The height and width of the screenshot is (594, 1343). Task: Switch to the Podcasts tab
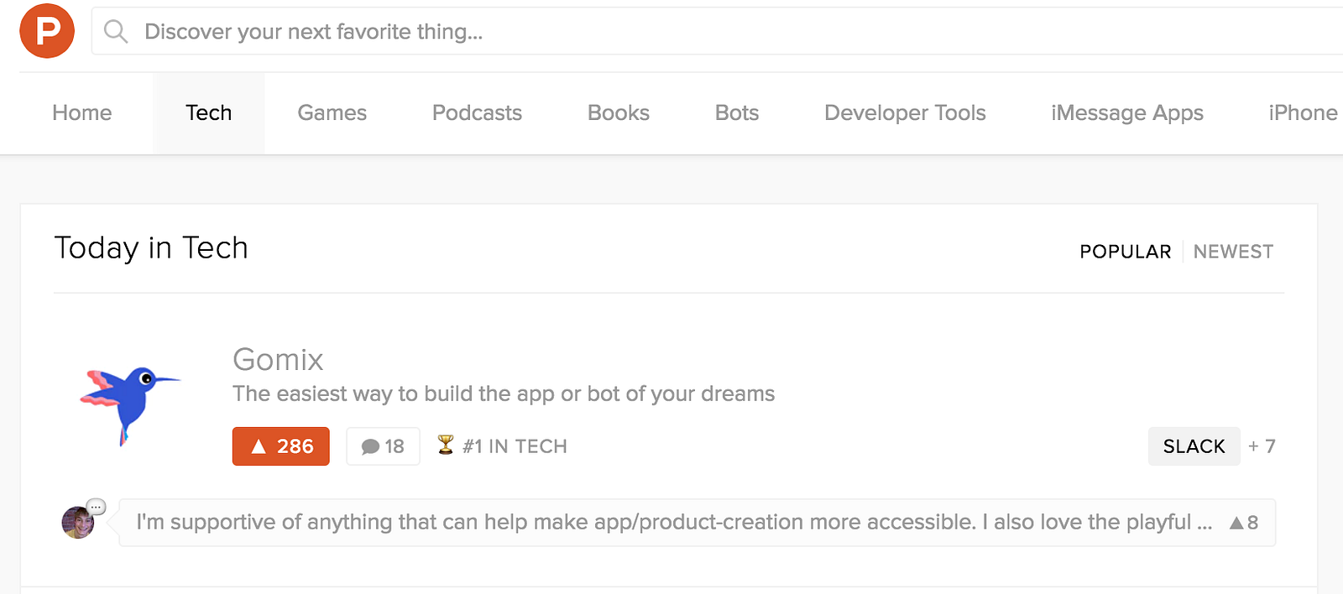pos(477,113)
